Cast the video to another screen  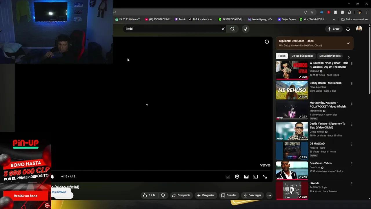coord(255,176)
